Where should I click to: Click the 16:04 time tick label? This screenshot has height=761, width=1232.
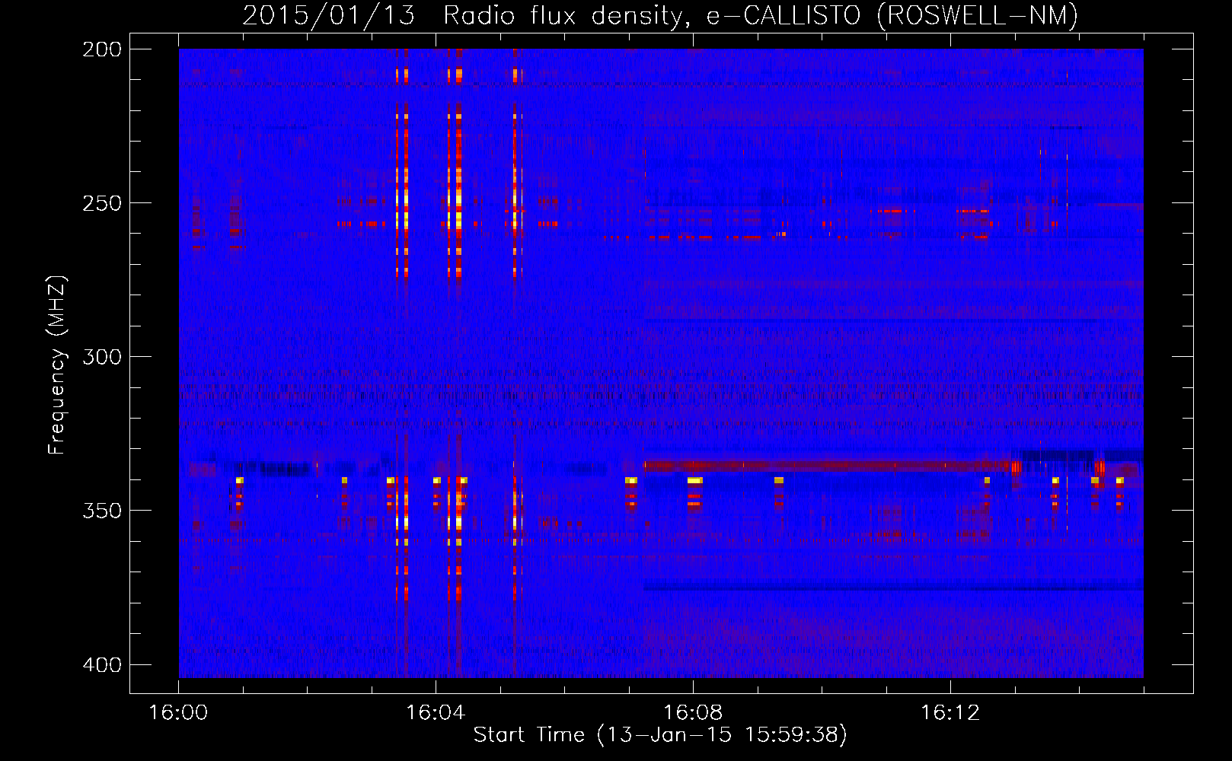[x=436, y=712]
